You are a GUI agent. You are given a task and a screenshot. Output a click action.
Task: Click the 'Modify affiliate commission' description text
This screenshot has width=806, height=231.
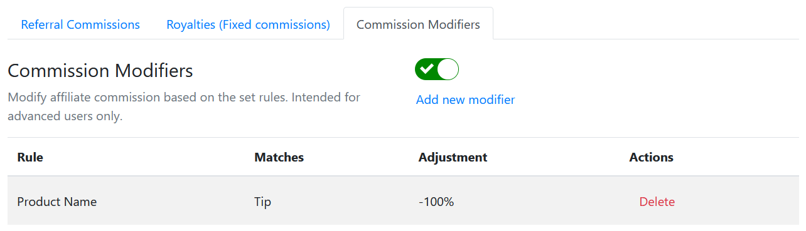[x=184, y=98]
